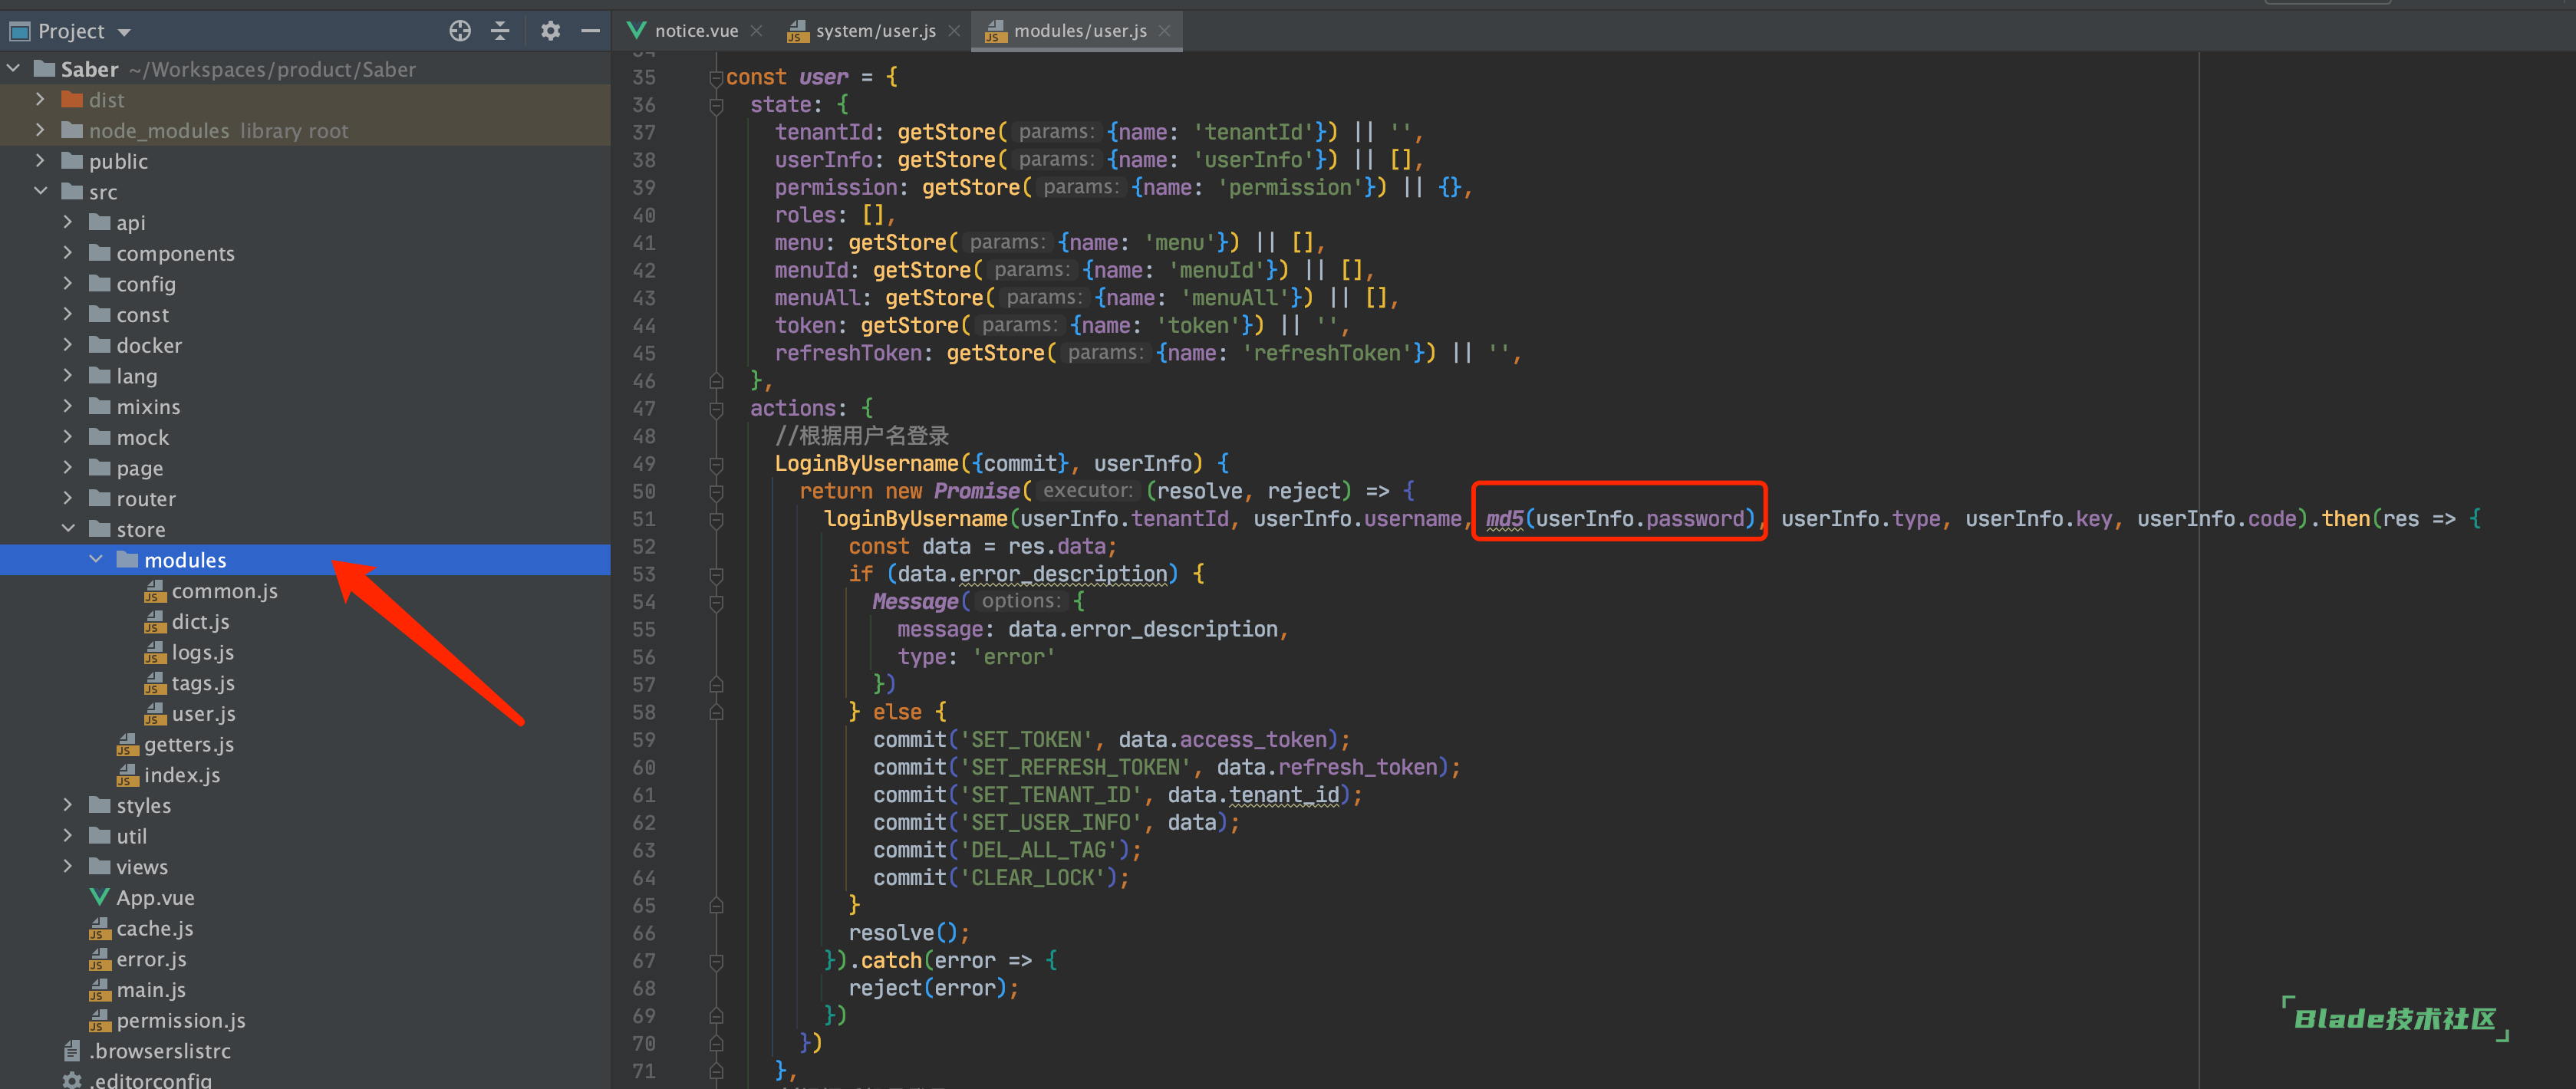Collapse the modules folder
This screenshot has width=2576, height=1089.
pyautogui.click(x=96, y=559)
